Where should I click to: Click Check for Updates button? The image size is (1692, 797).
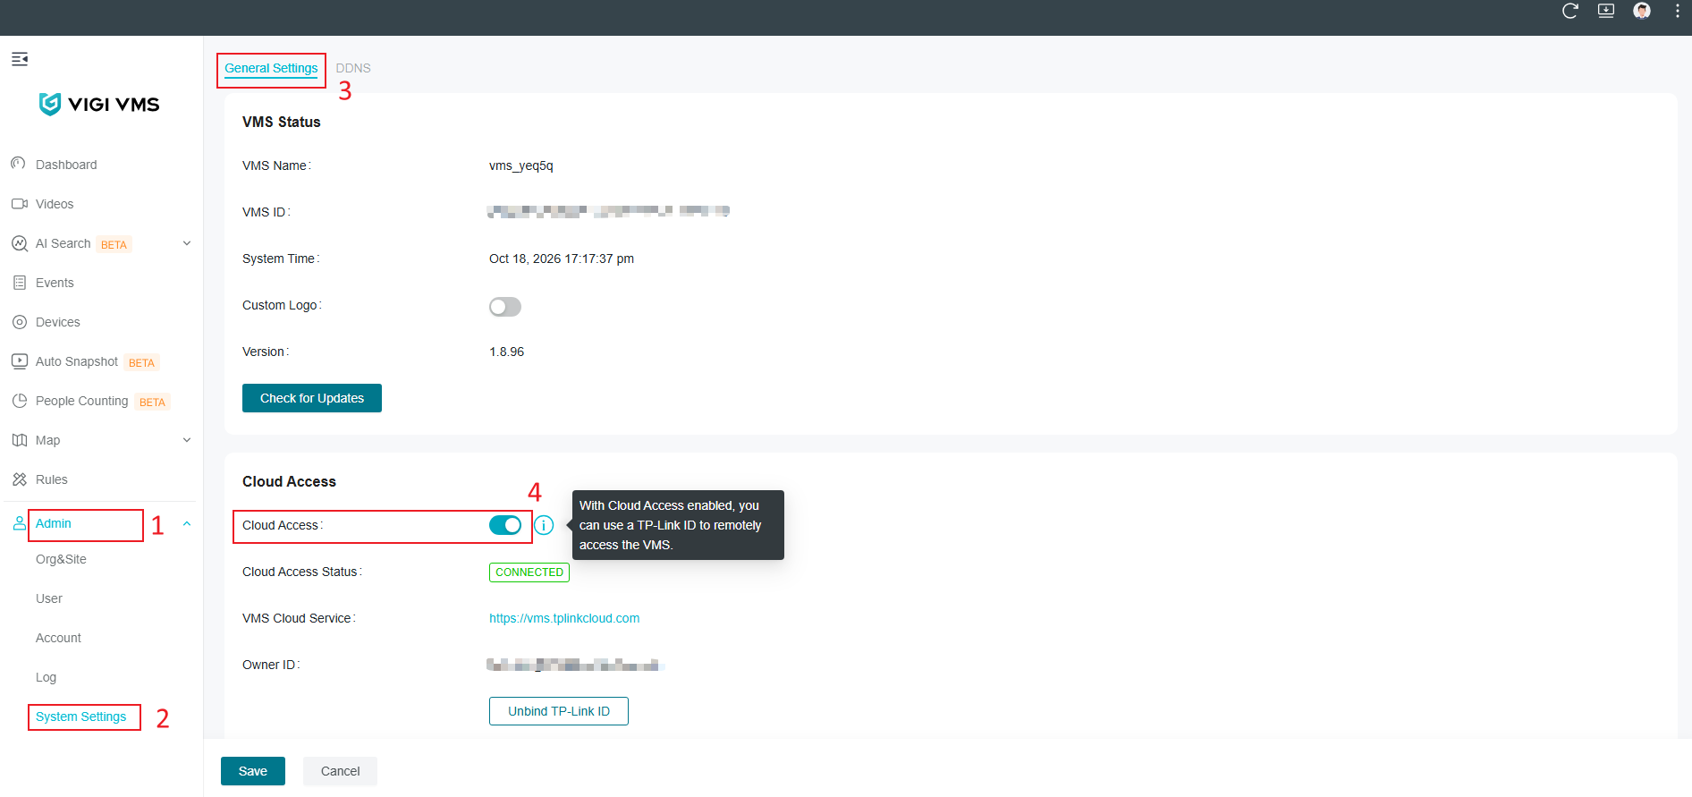pyautogui.click(x=312, y=398)
